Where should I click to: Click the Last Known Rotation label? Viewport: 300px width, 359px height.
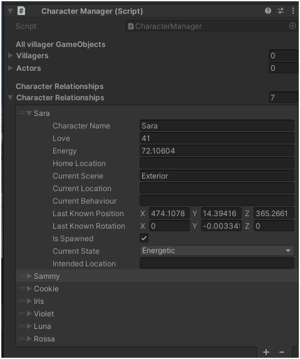(89, 226)
